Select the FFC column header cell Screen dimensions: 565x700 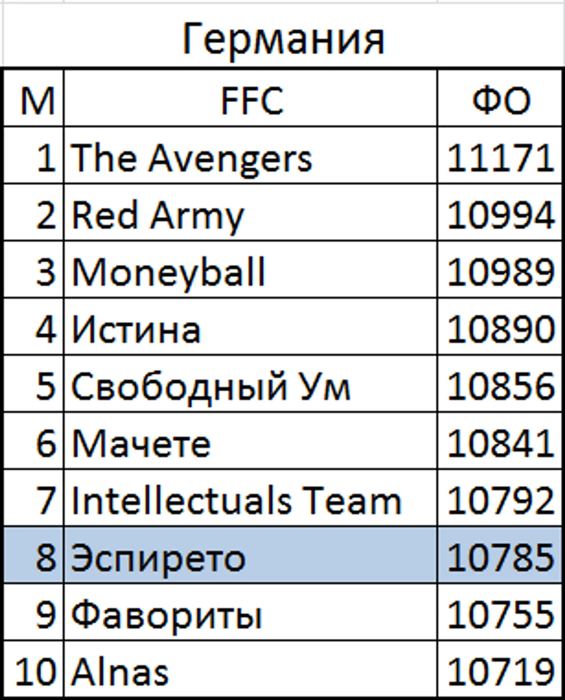point(251,100)
